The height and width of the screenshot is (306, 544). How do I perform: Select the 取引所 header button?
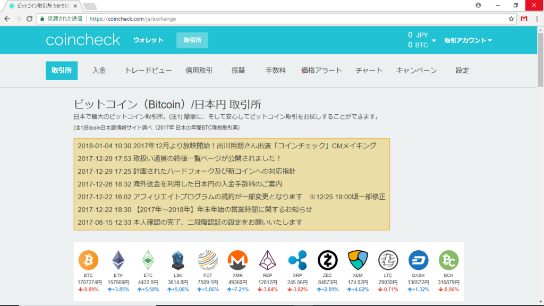[192, 40]
